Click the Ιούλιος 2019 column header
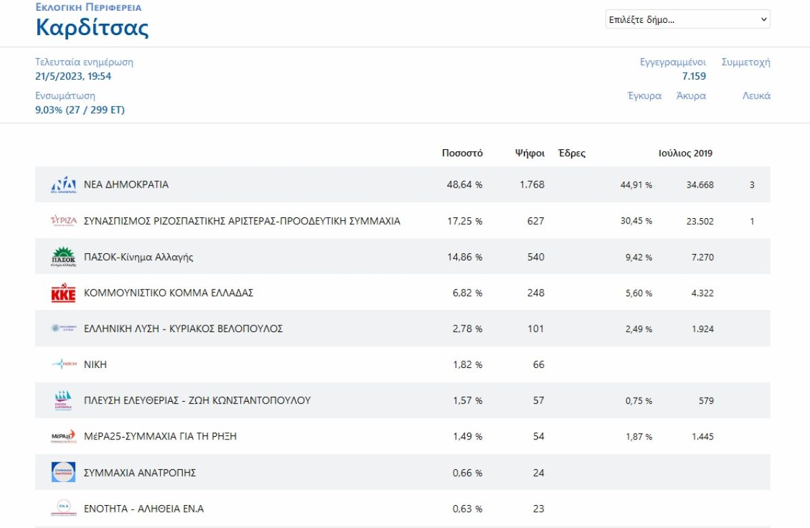 (x=685, y=153)
